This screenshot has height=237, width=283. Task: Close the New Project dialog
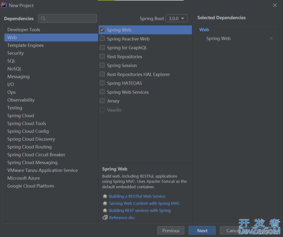pos(275,5)
